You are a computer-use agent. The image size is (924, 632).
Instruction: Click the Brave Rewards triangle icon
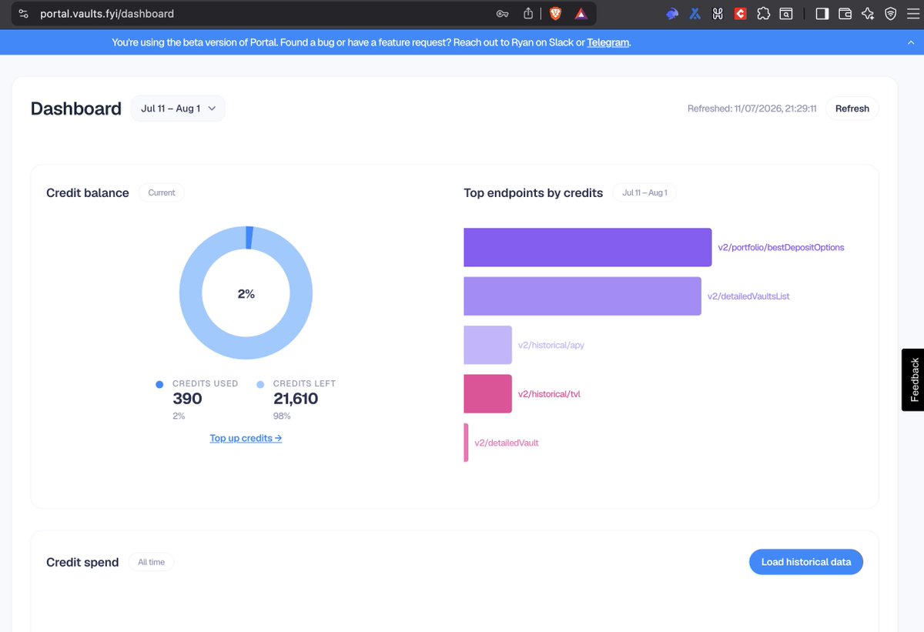pos(581,14)
